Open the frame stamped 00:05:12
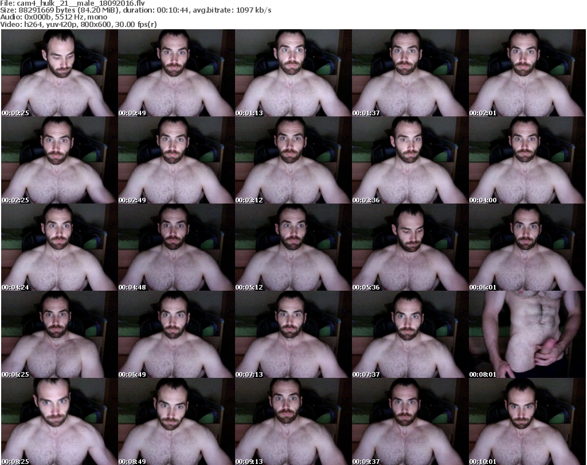587x465 pixels. coord(293,248)
